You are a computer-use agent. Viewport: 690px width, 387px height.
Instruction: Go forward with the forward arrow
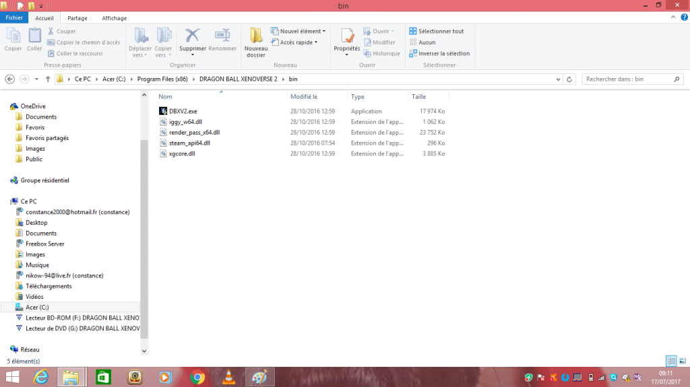pos(24,79)
